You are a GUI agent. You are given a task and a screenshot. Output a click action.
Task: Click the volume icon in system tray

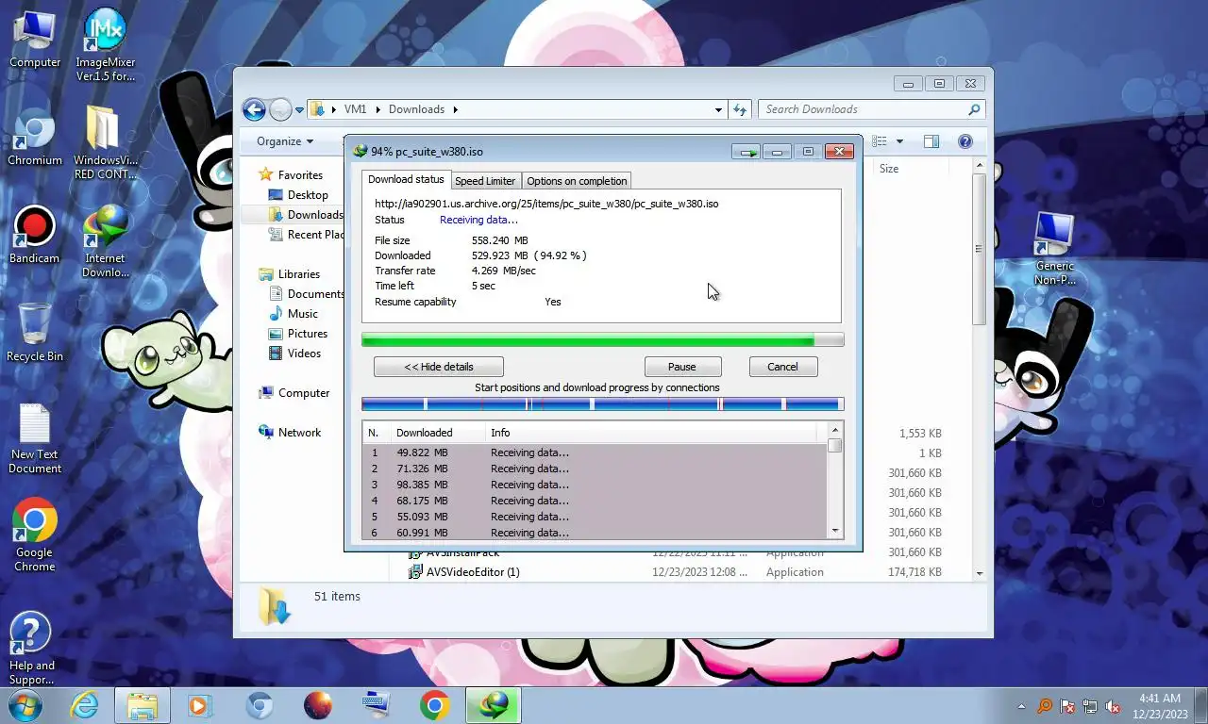coord(1113,705)
